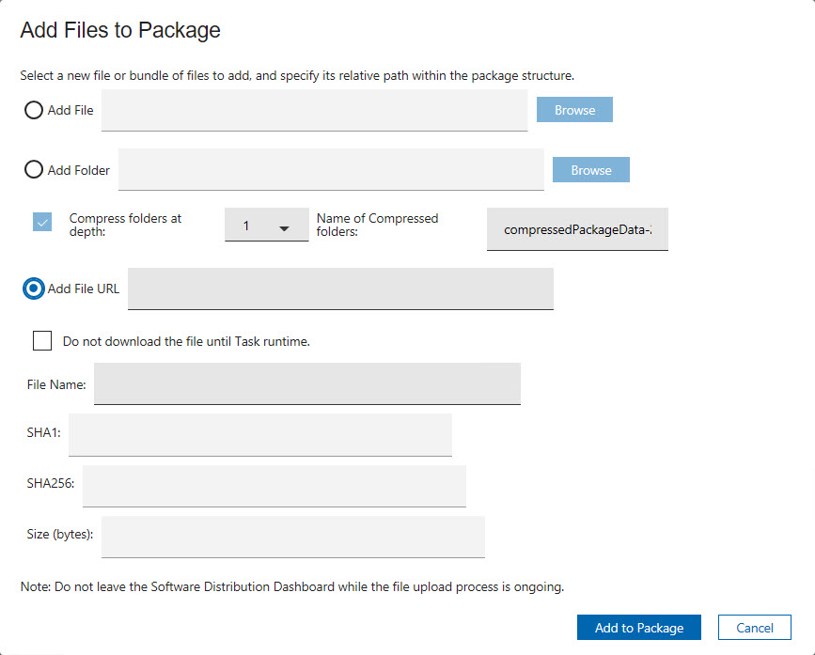Edit the compressedPackageData folder name field
The height and width of the screenshot is (655, 815).
coord(576,229)
